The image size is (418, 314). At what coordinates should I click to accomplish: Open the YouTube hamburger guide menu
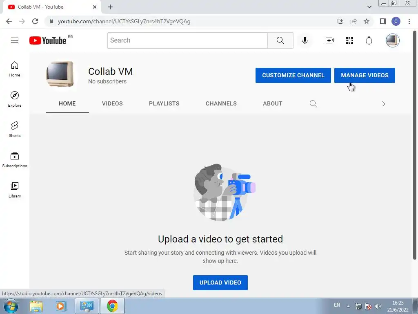click(15, 40)
